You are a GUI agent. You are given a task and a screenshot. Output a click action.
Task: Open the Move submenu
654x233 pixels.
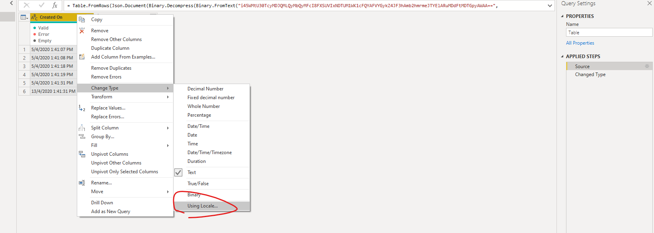tap(125, 192)
